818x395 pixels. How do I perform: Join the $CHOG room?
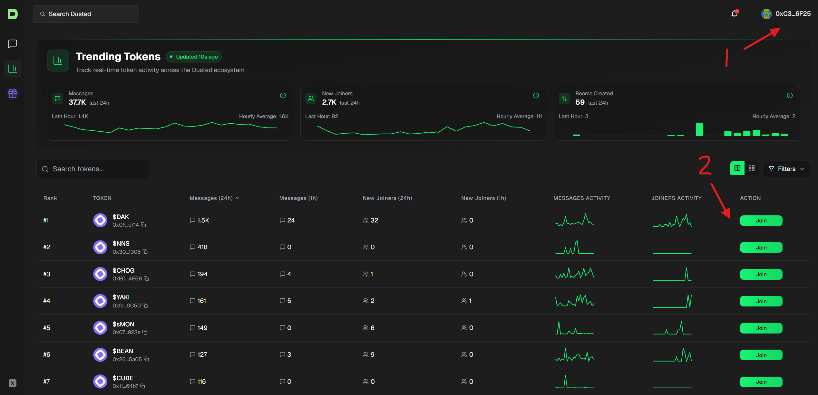tap(761, 274)
